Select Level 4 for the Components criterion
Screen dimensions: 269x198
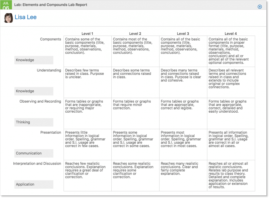point(231,51)
